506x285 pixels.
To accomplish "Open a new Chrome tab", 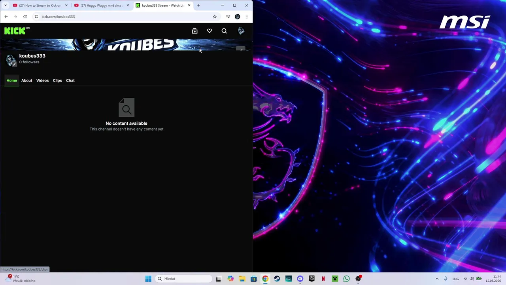I will 198,6.
